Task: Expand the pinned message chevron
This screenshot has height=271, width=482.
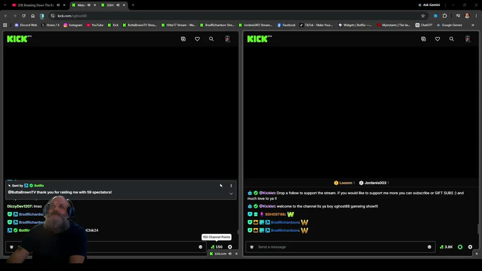Action: [x=231, y=193]
